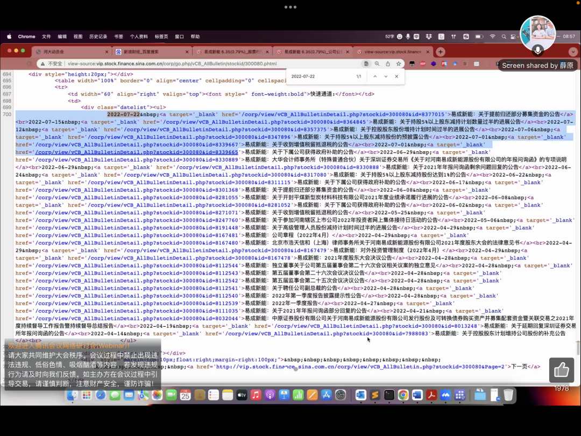Open FaceTime from the Dock
581x436 pixels.
(171, 395)
